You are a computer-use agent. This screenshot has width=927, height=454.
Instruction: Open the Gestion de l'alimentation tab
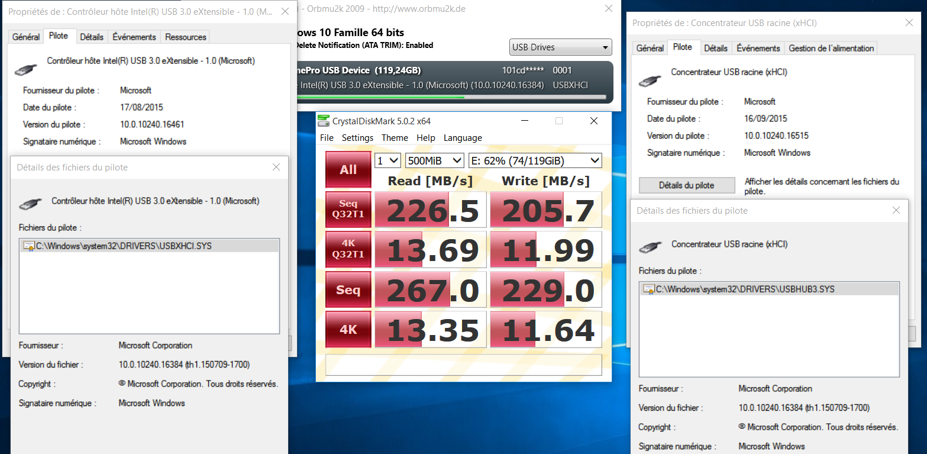(x=831, y=48)
